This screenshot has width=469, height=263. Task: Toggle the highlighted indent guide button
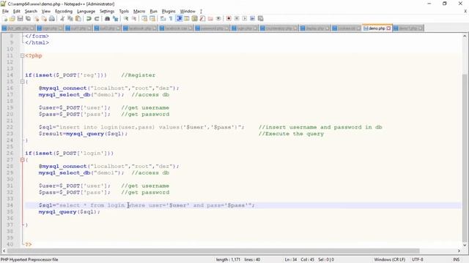coord(179,18)
